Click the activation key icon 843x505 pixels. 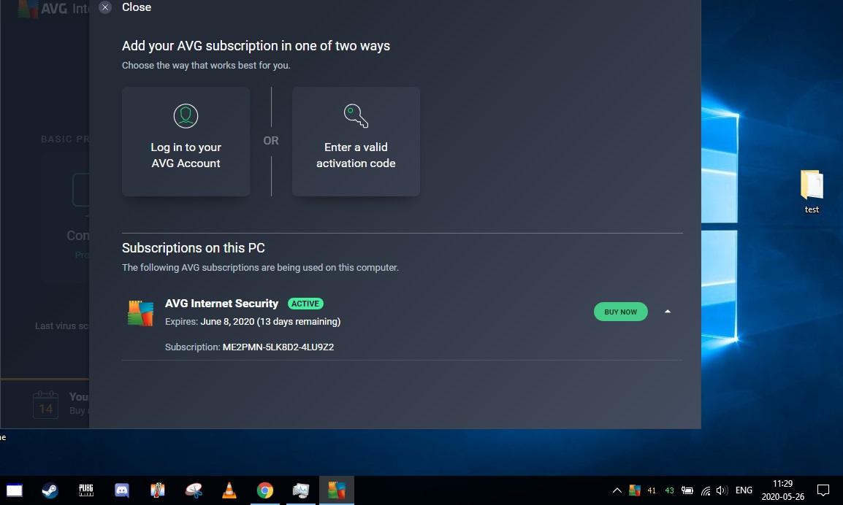[355, 116]
